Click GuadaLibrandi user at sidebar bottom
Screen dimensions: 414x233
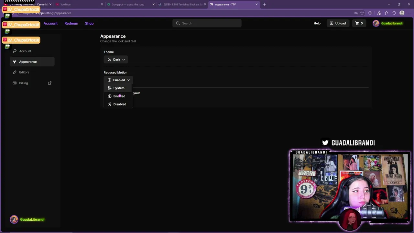(x=27, y=219)
